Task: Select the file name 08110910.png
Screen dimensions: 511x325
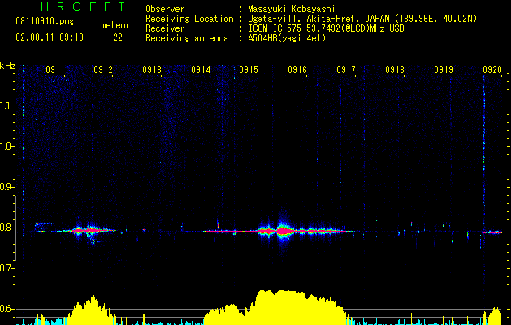Action: [45, 22]
